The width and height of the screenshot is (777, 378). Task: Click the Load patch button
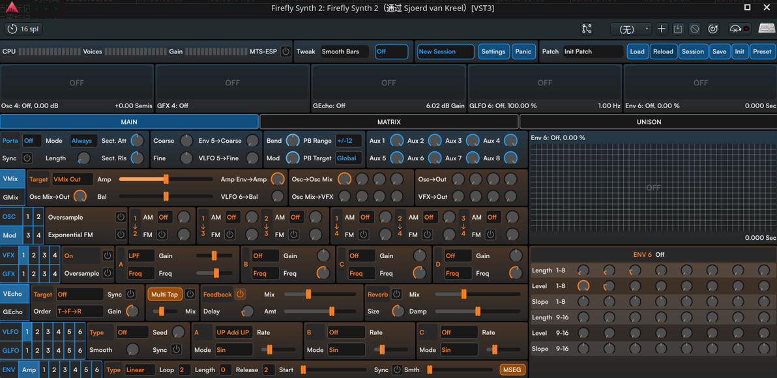click(x=638, y=51)
